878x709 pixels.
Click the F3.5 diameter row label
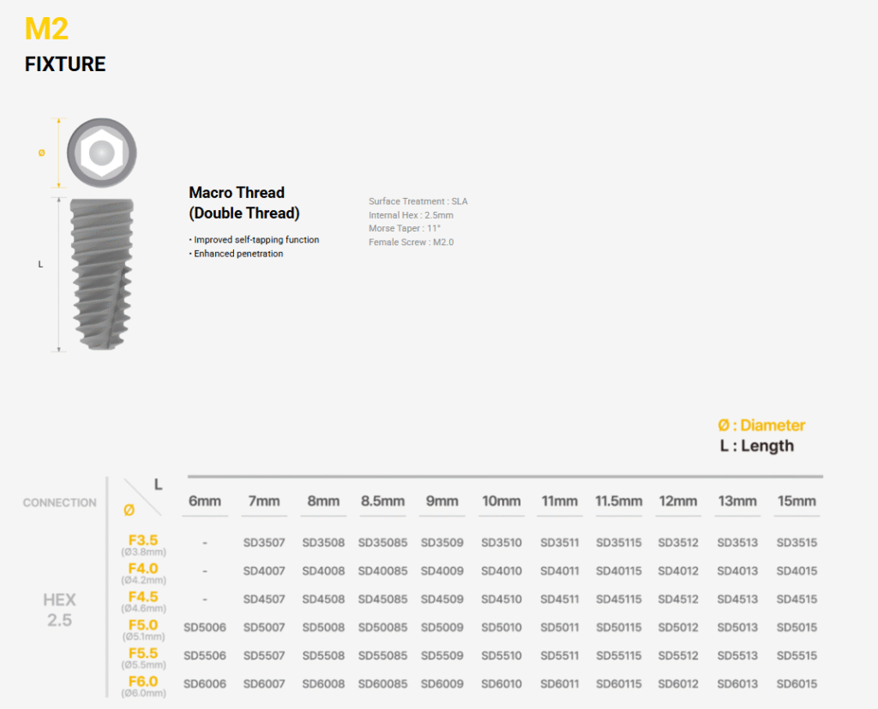click(142, 540)
